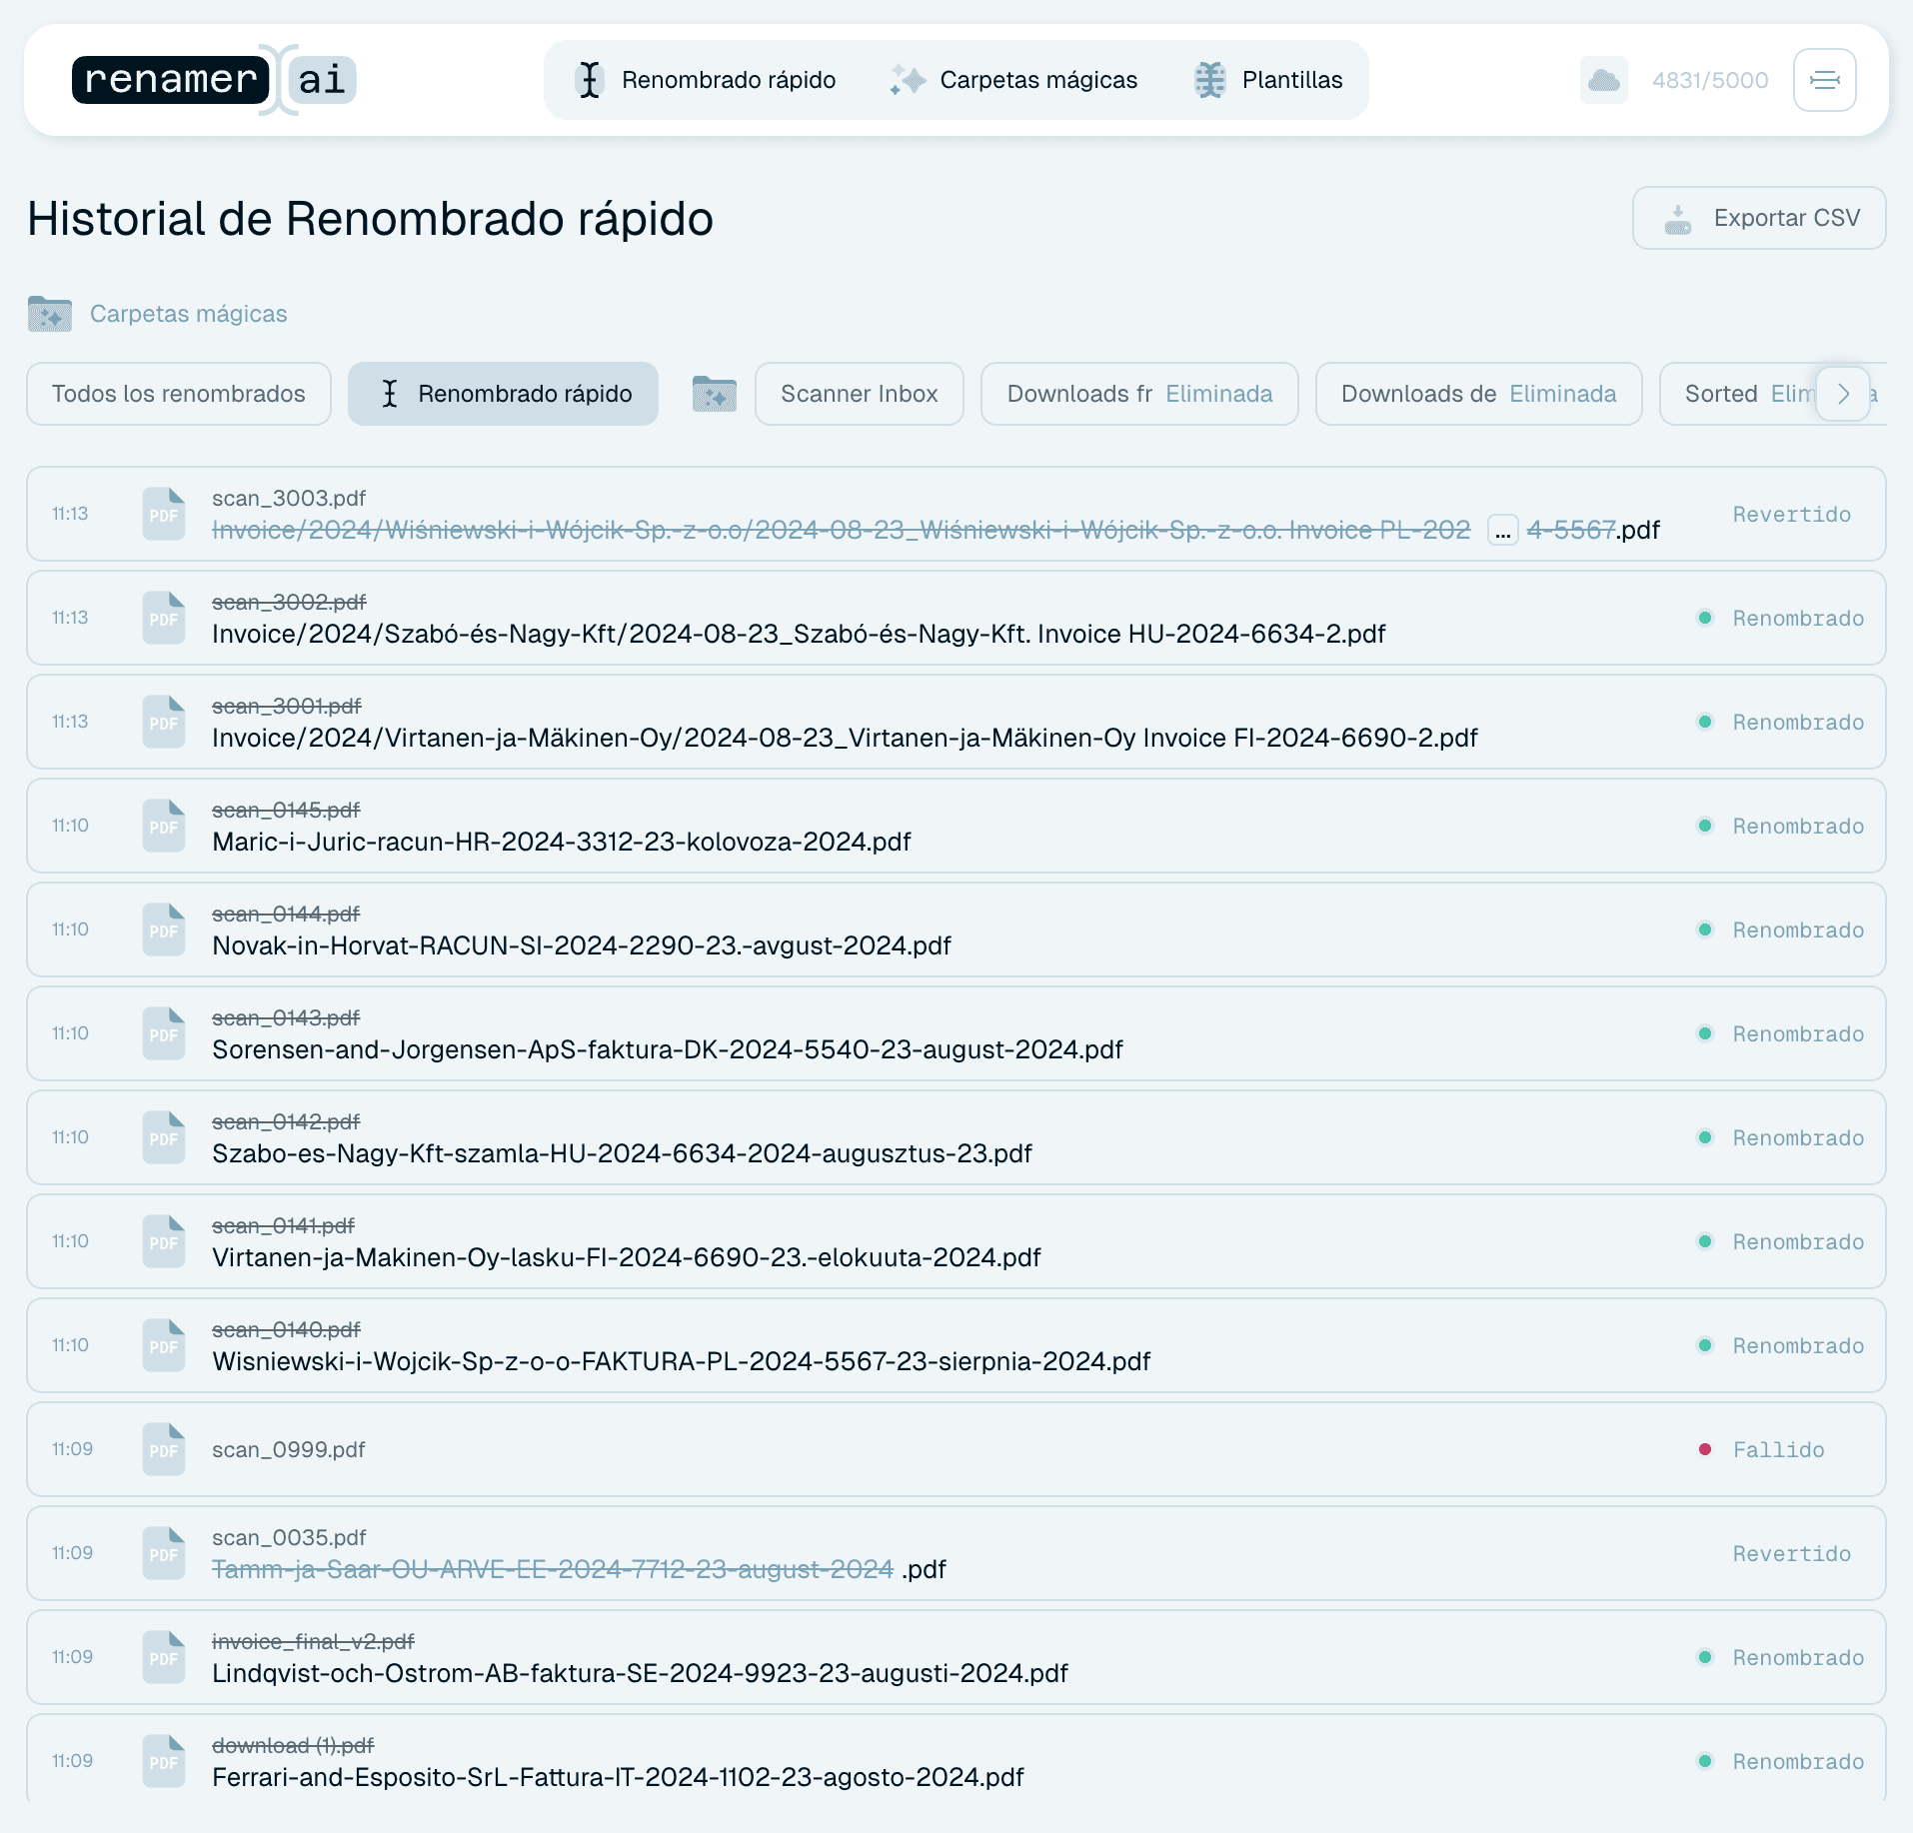
Task: Click the PDF icon for scan_3003.pdf
Action: (164, 514)
